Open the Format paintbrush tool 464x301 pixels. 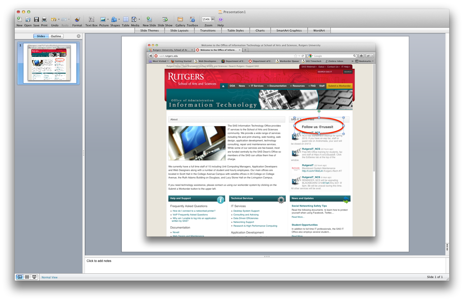click(77, 19)
